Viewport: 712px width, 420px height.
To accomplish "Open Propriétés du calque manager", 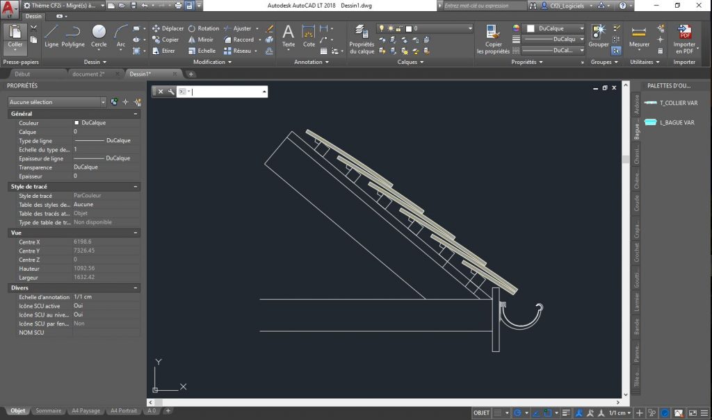I will [362, 39].
